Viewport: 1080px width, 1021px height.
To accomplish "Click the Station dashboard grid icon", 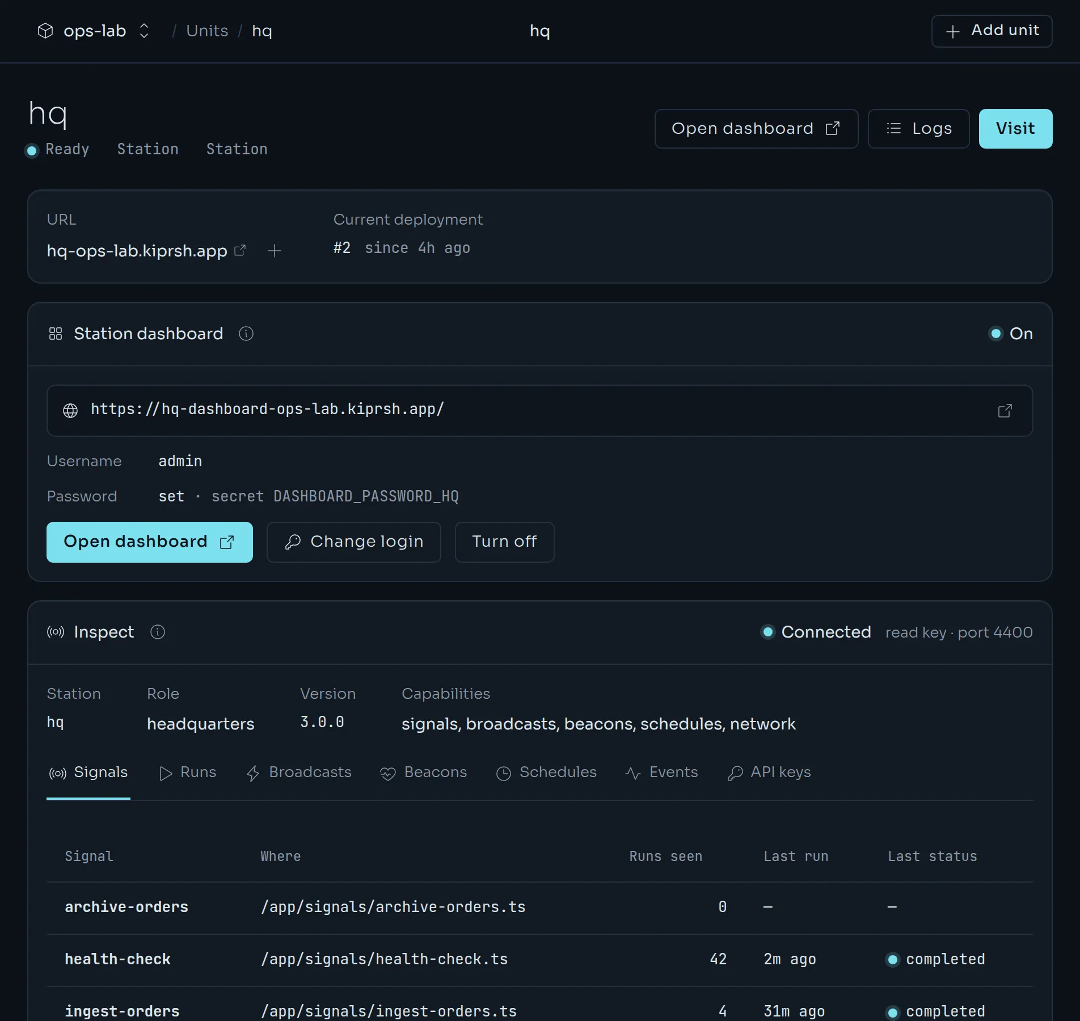I will click(56, 334).
